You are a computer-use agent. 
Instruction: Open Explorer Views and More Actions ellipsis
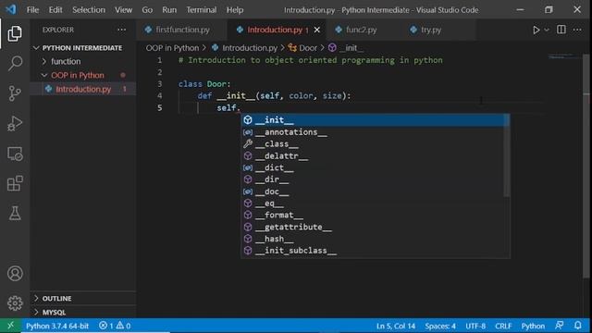[121, 30]
